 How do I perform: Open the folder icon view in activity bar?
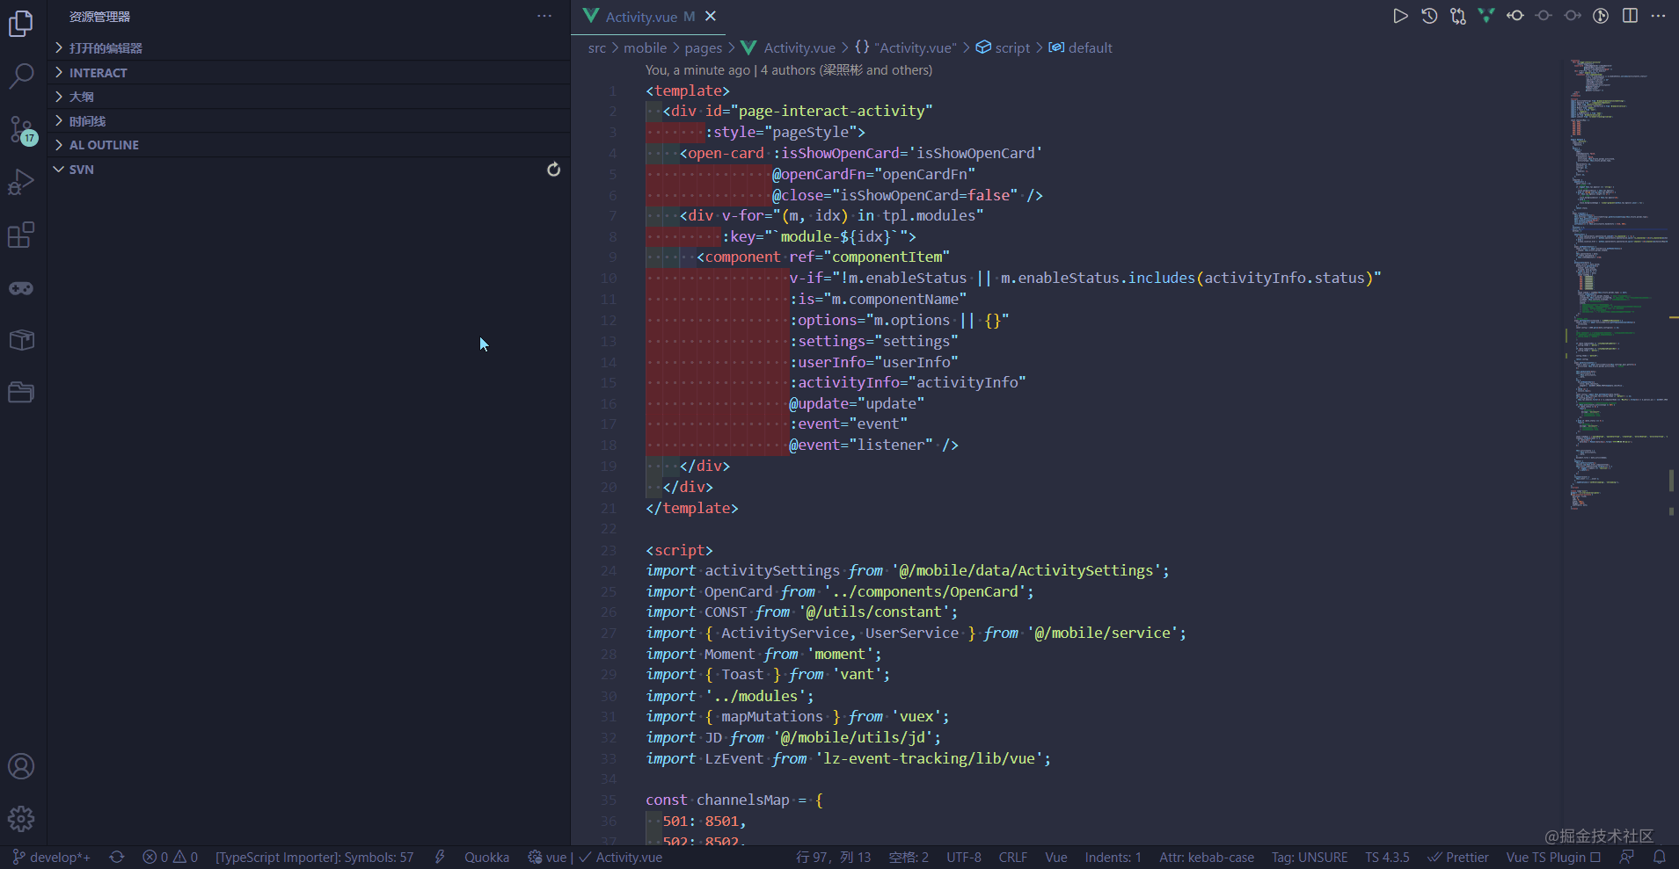coord(21,392)
